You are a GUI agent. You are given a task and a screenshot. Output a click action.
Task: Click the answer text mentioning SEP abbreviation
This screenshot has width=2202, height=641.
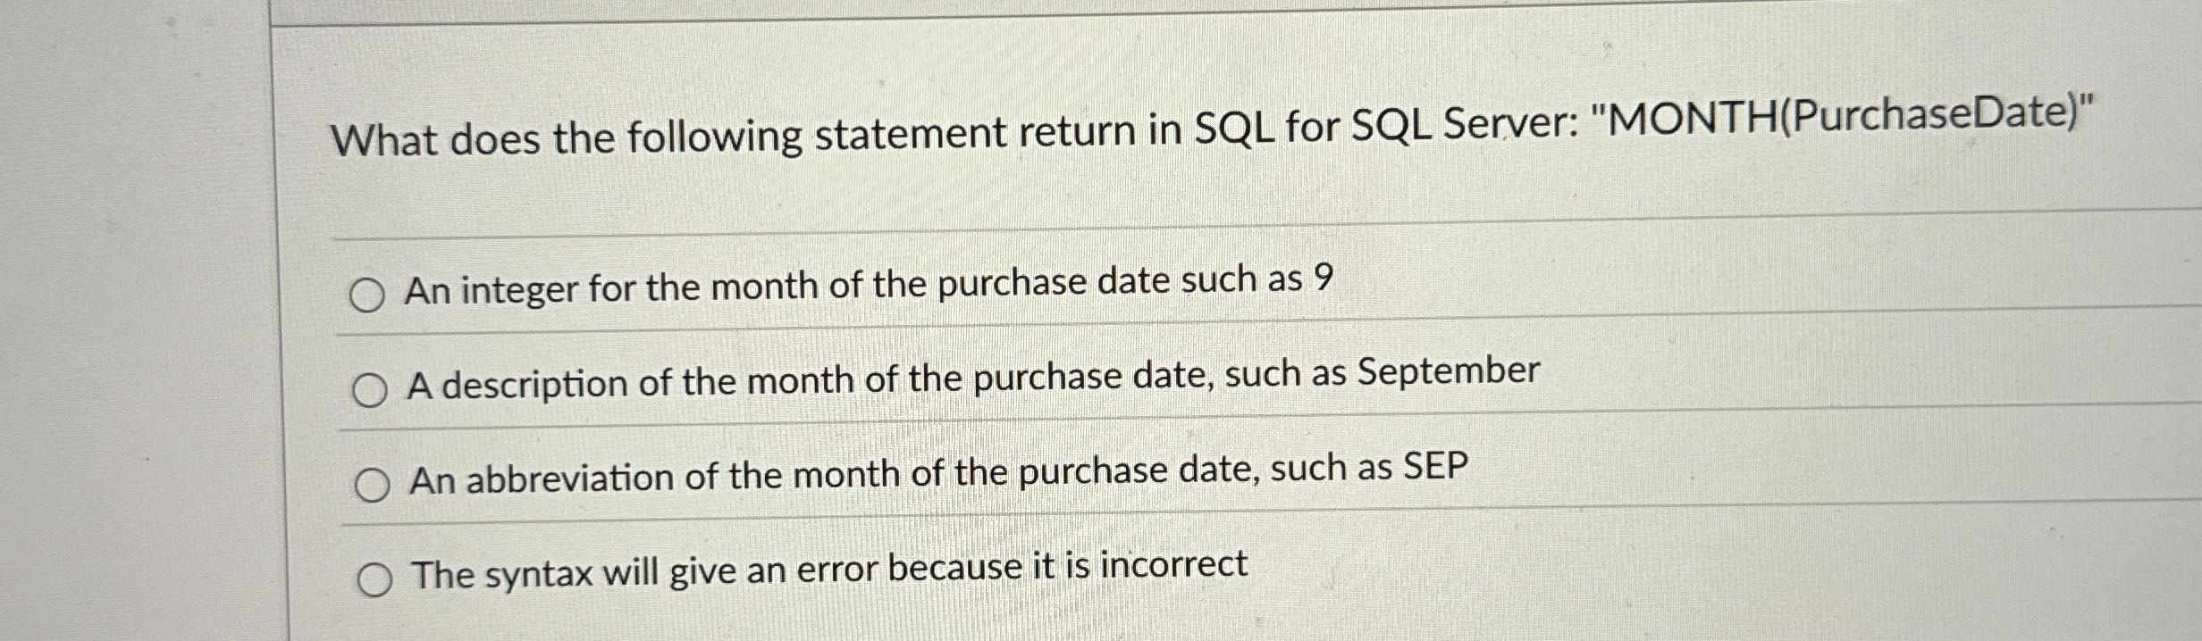pos(938,479)
